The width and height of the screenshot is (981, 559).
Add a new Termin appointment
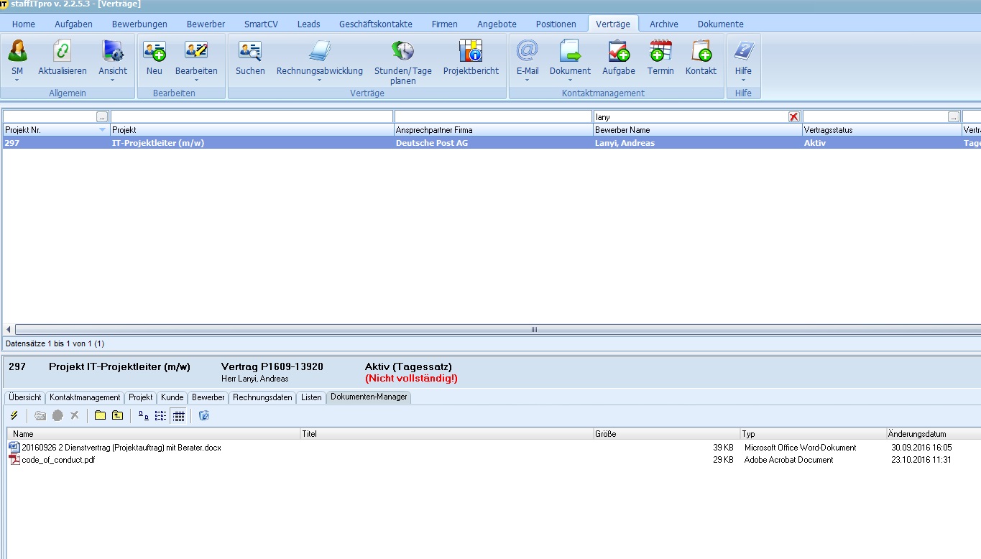click(660, 50)
